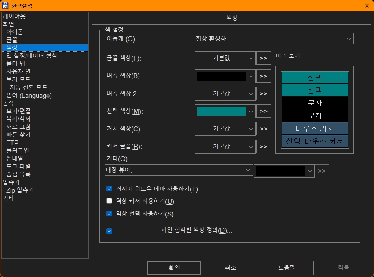374x277 pixels.
Task: Cancel with 취소 button
Action: tap(231, 268)
